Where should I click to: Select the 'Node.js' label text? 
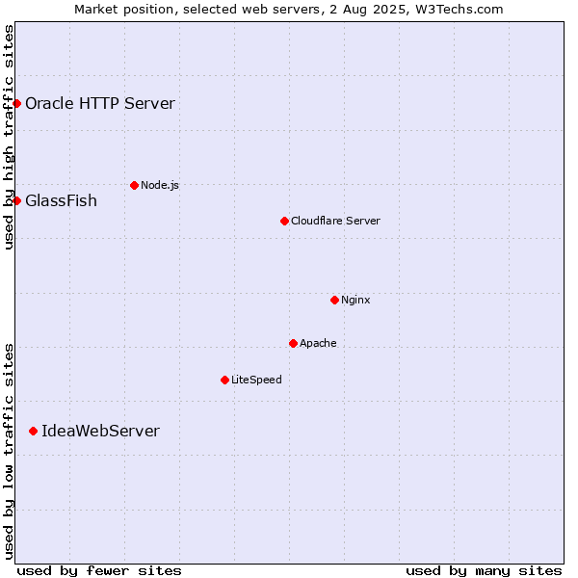pyautogui.click(x=160, y=185)
